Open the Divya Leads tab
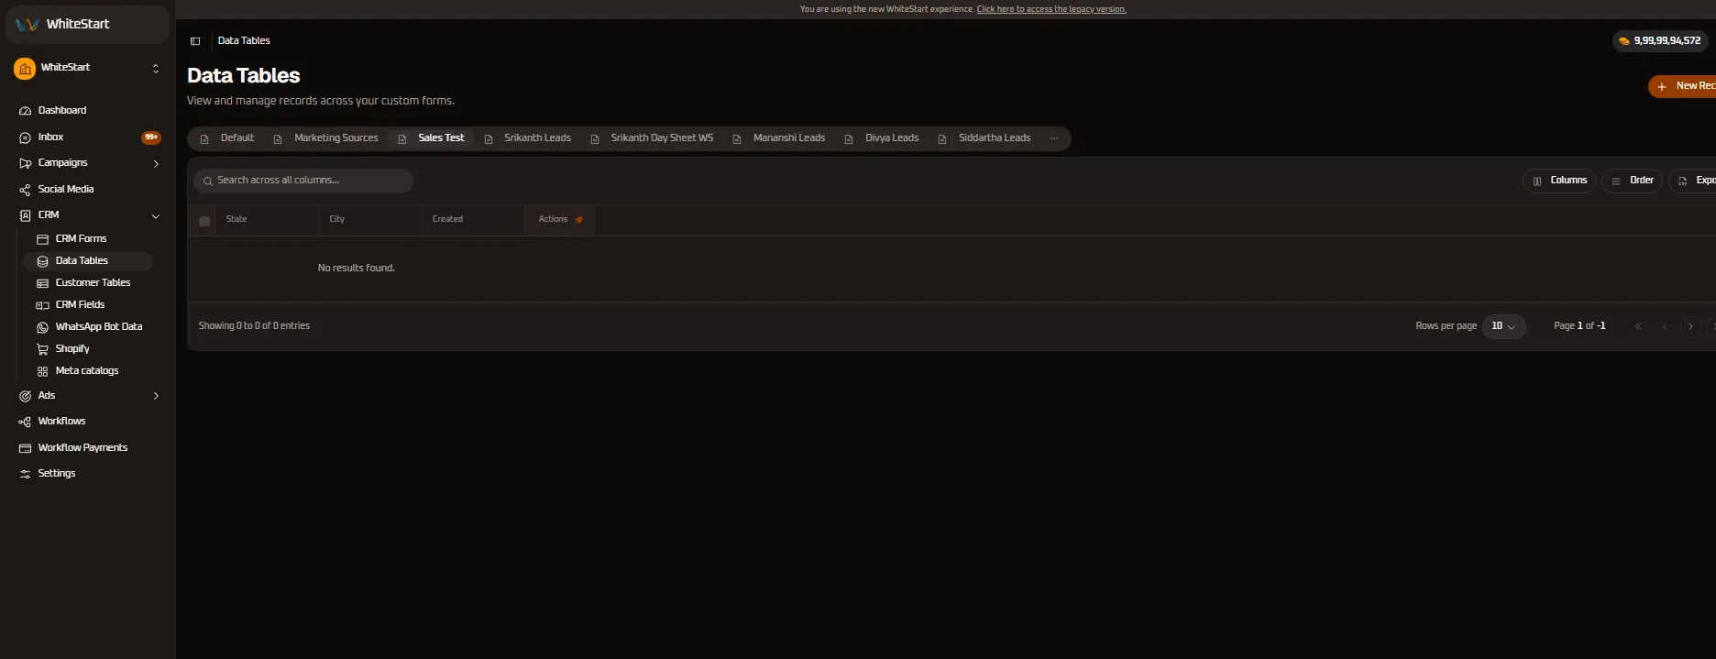Screen dimensions: 1716x659 click(x=881, y=138)
